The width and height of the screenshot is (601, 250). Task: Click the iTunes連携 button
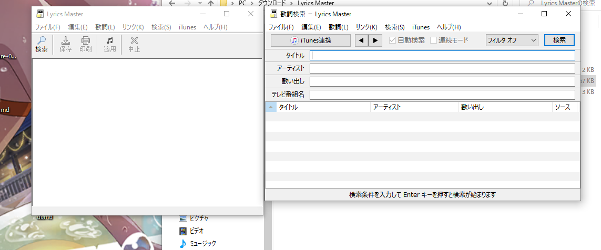310,40
